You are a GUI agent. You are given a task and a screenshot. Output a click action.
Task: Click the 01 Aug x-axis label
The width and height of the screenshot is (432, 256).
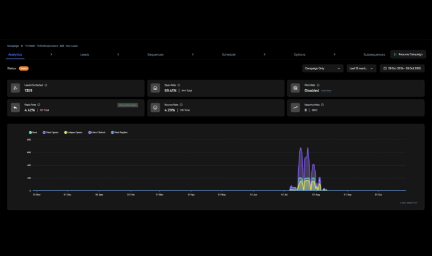316,194
